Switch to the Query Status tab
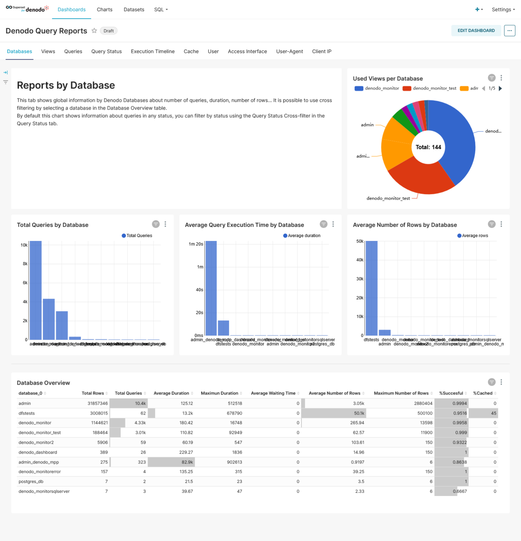521x541 pixels. pos(106,51)
